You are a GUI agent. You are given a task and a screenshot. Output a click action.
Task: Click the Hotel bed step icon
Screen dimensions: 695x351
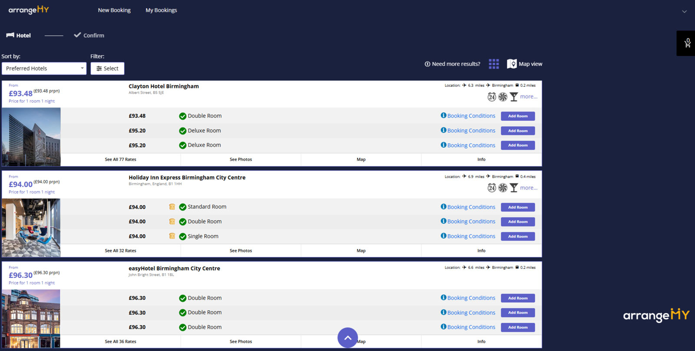tap(10, 35)
